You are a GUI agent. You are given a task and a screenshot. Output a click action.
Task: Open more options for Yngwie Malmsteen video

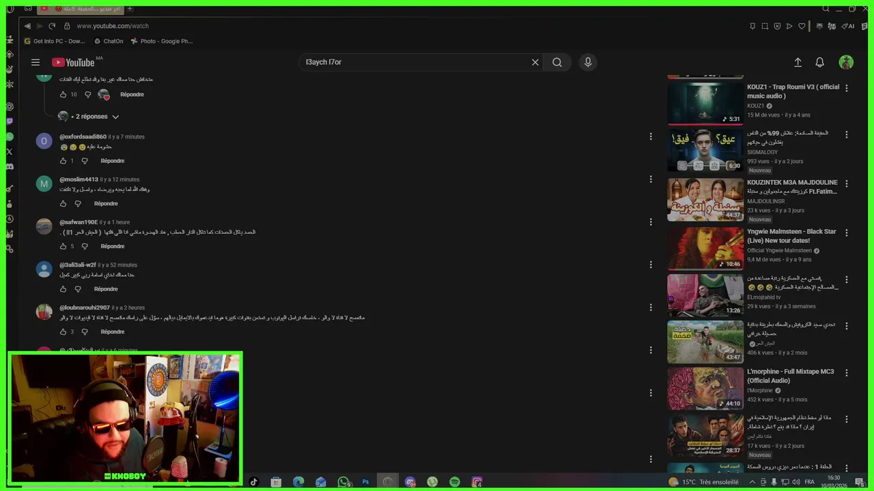847,233
